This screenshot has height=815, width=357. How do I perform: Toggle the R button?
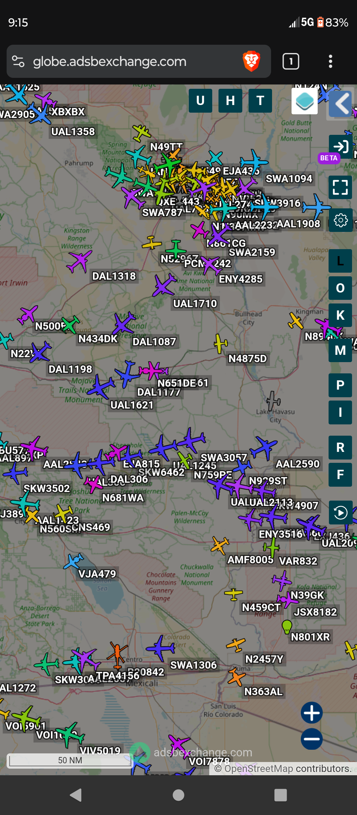pyautogui.click(x=340, y=448)
